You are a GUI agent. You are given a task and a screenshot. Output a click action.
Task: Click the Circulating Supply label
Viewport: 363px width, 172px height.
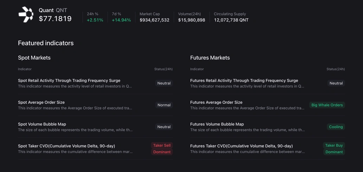pyautogui.click(x=230, y=14)
